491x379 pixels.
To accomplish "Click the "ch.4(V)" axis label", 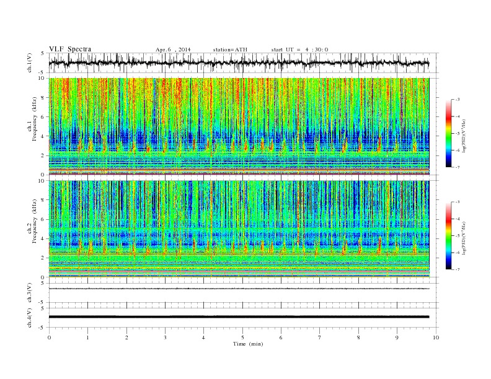I will click(30, 318).
